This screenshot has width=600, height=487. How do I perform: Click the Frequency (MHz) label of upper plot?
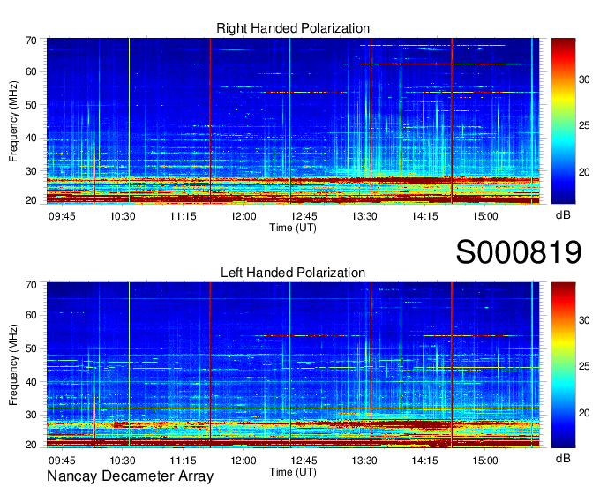(13, 121)
